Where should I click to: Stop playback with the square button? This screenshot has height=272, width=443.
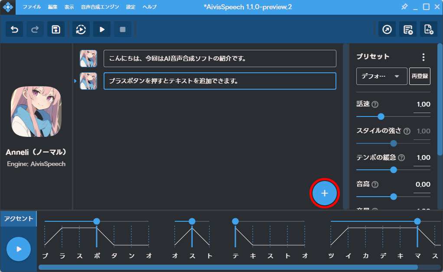[123, 29]
